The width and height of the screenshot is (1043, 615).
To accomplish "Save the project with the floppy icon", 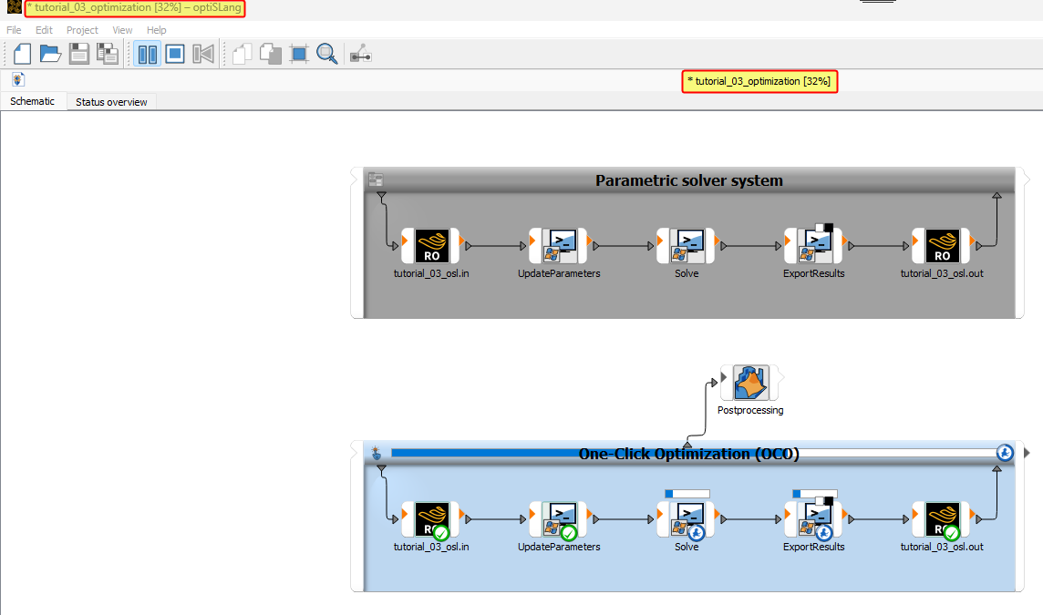I will pyautogui.click(x=79, y=54).
